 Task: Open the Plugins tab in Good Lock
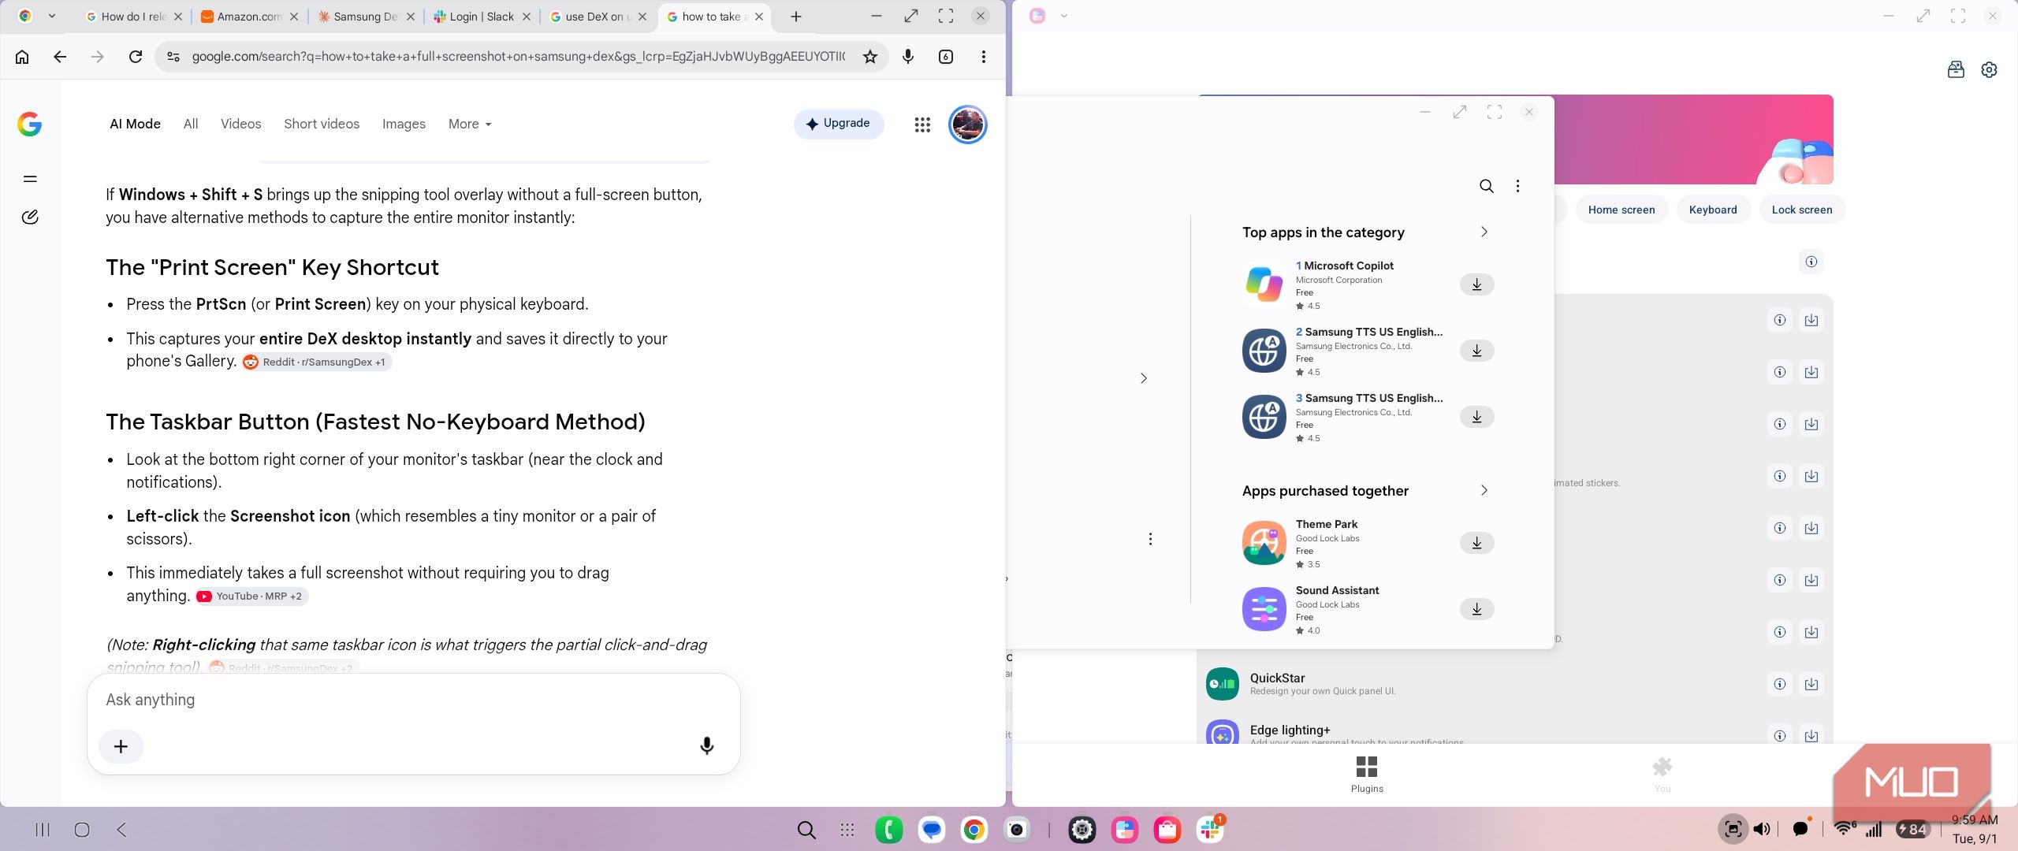coord(1367,775)
